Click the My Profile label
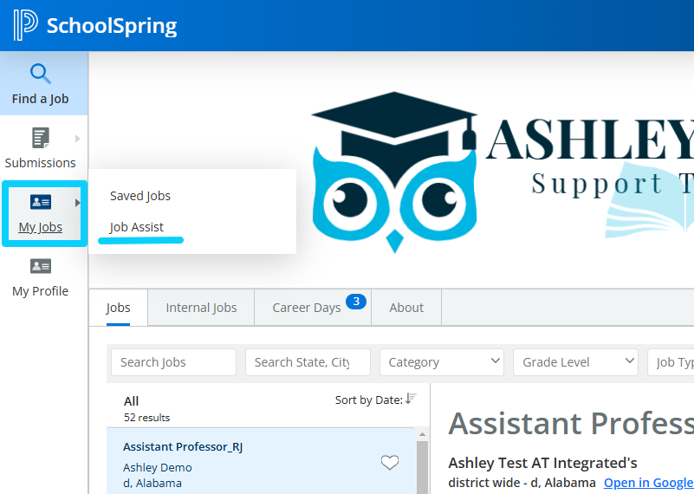Screen dimensions: 694x494 click(40, 291)
